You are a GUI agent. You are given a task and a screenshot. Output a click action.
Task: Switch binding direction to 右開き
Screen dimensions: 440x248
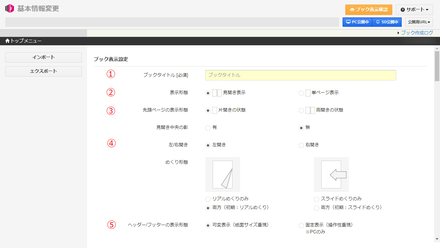point(301,145)
